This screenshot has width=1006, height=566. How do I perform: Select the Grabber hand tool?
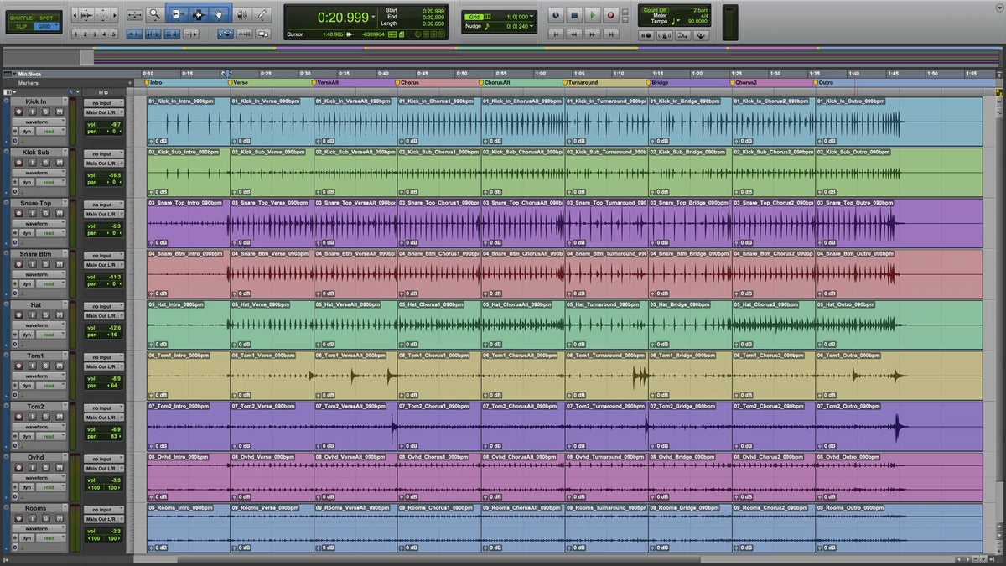pos(219,14)
